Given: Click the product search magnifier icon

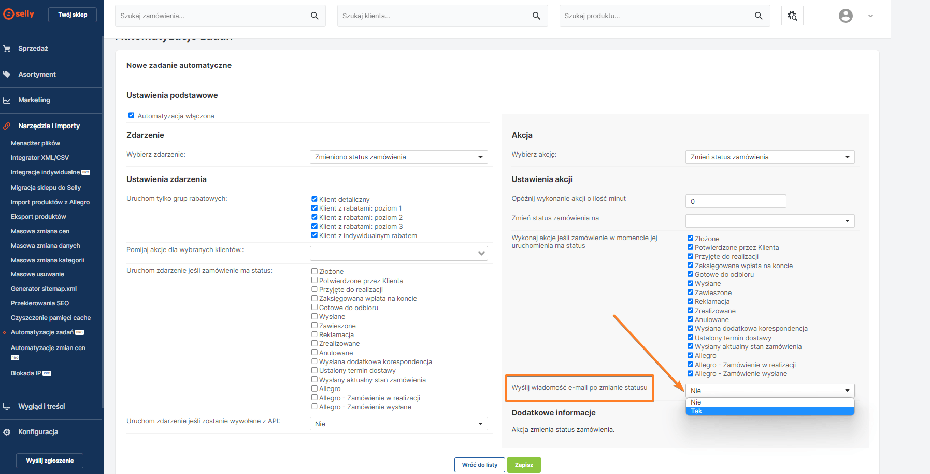Looking at the screenshot, I should click(759, 16).
